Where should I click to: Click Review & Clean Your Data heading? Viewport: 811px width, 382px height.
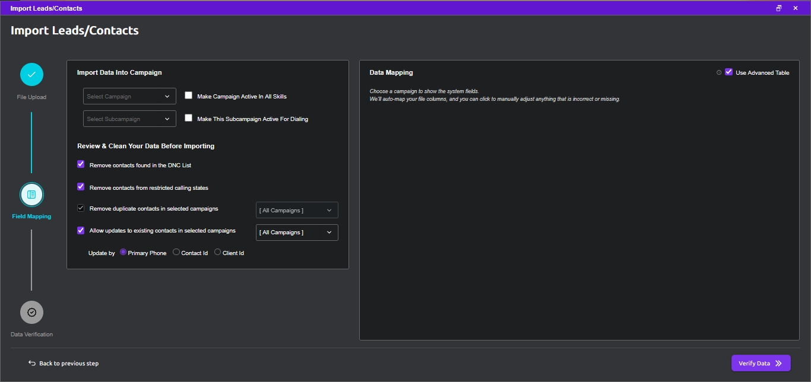tap(146, 146)
